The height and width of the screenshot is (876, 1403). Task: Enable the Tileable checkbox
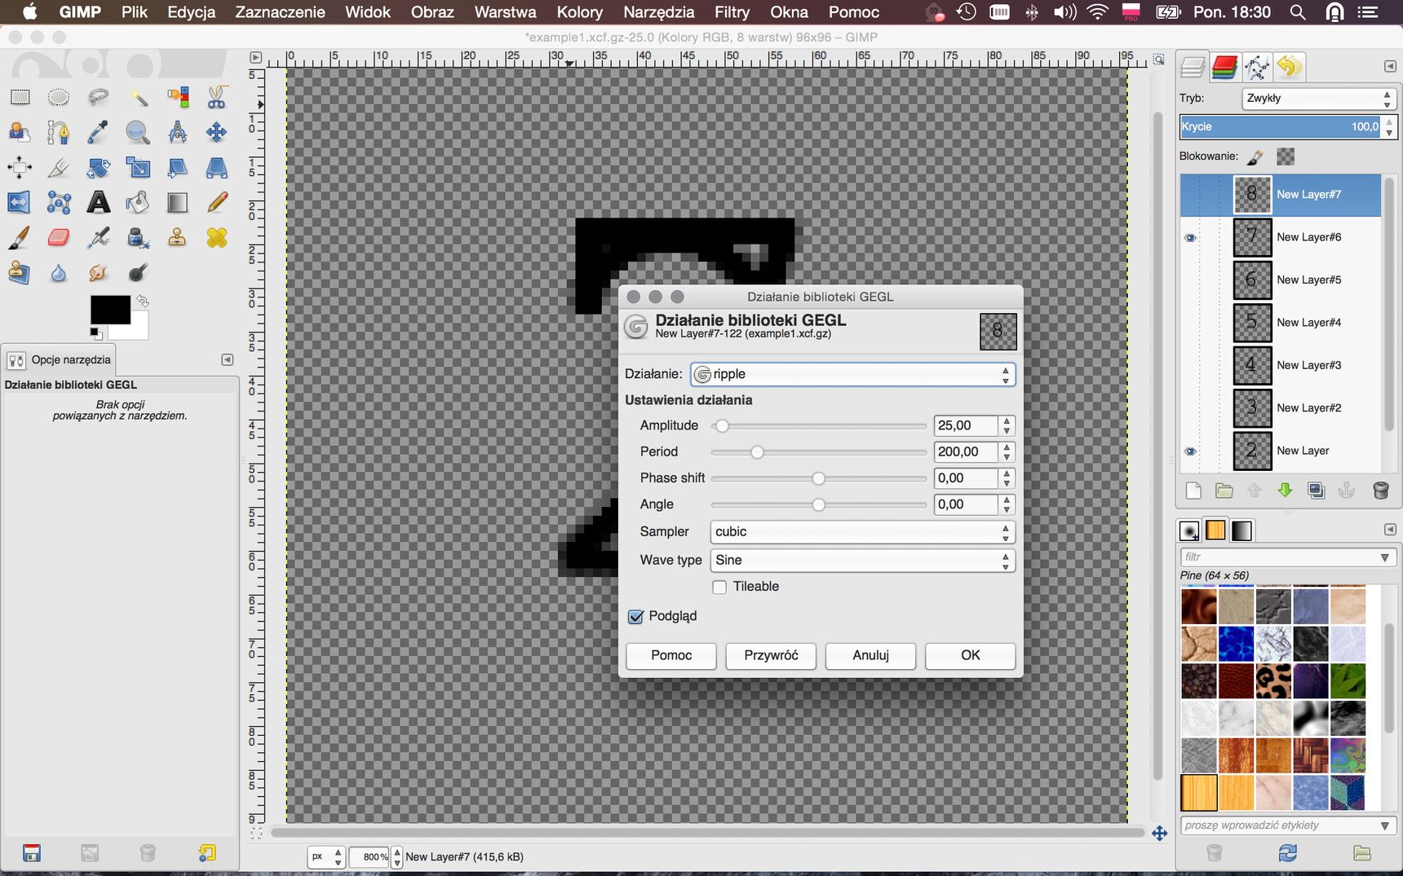719,587
